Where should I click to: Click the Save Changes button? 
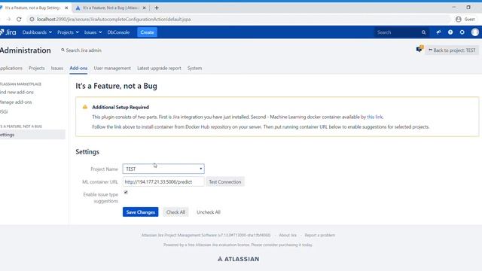tap(141, 212)
